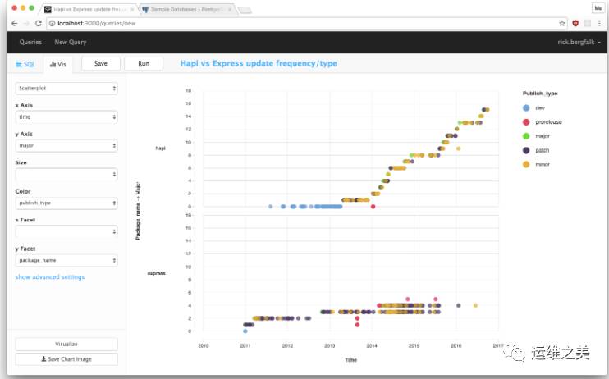Image resolution: width=609 pixels, height=379 pixels.
Task: Close the Sample Databases browser tab
Action: coord(230,9)
